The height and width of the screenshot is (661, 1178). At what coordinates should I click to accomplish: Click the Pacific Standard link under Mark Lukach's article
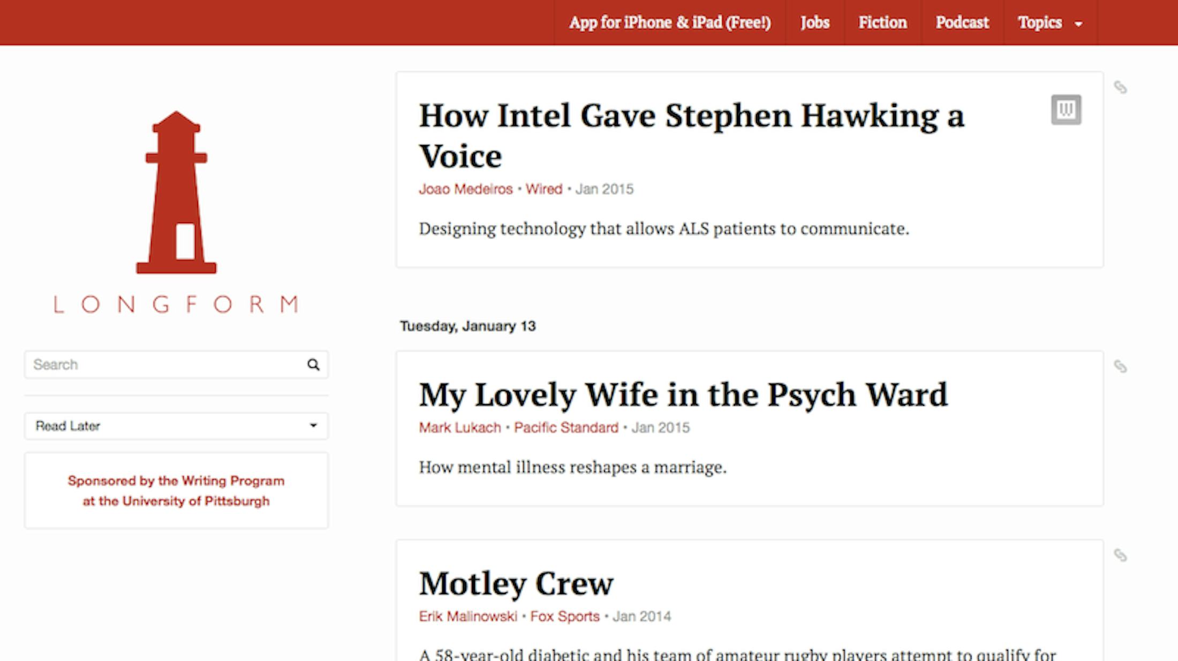pos(565,428)
